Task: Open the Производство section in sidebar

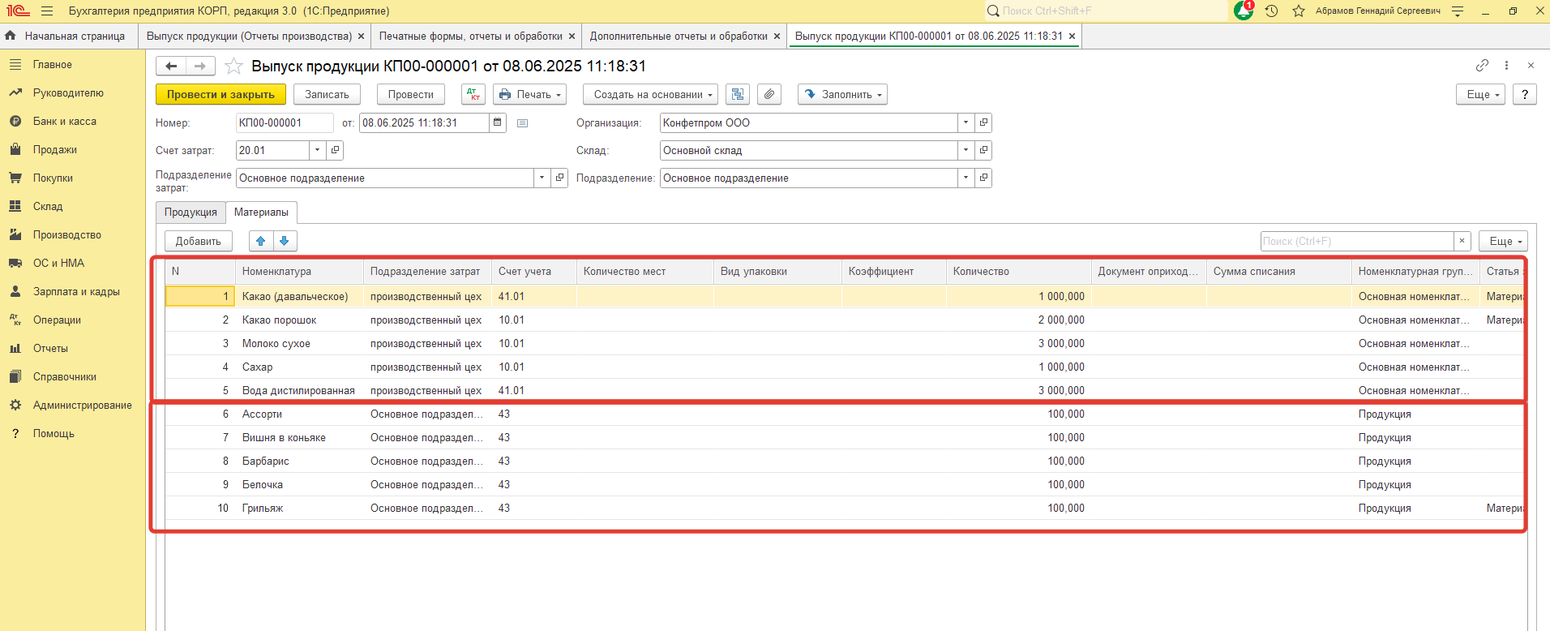Action: pos(66,235)
